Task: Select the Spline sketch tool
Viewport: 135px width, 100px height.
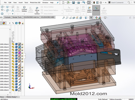Action: 7,7
